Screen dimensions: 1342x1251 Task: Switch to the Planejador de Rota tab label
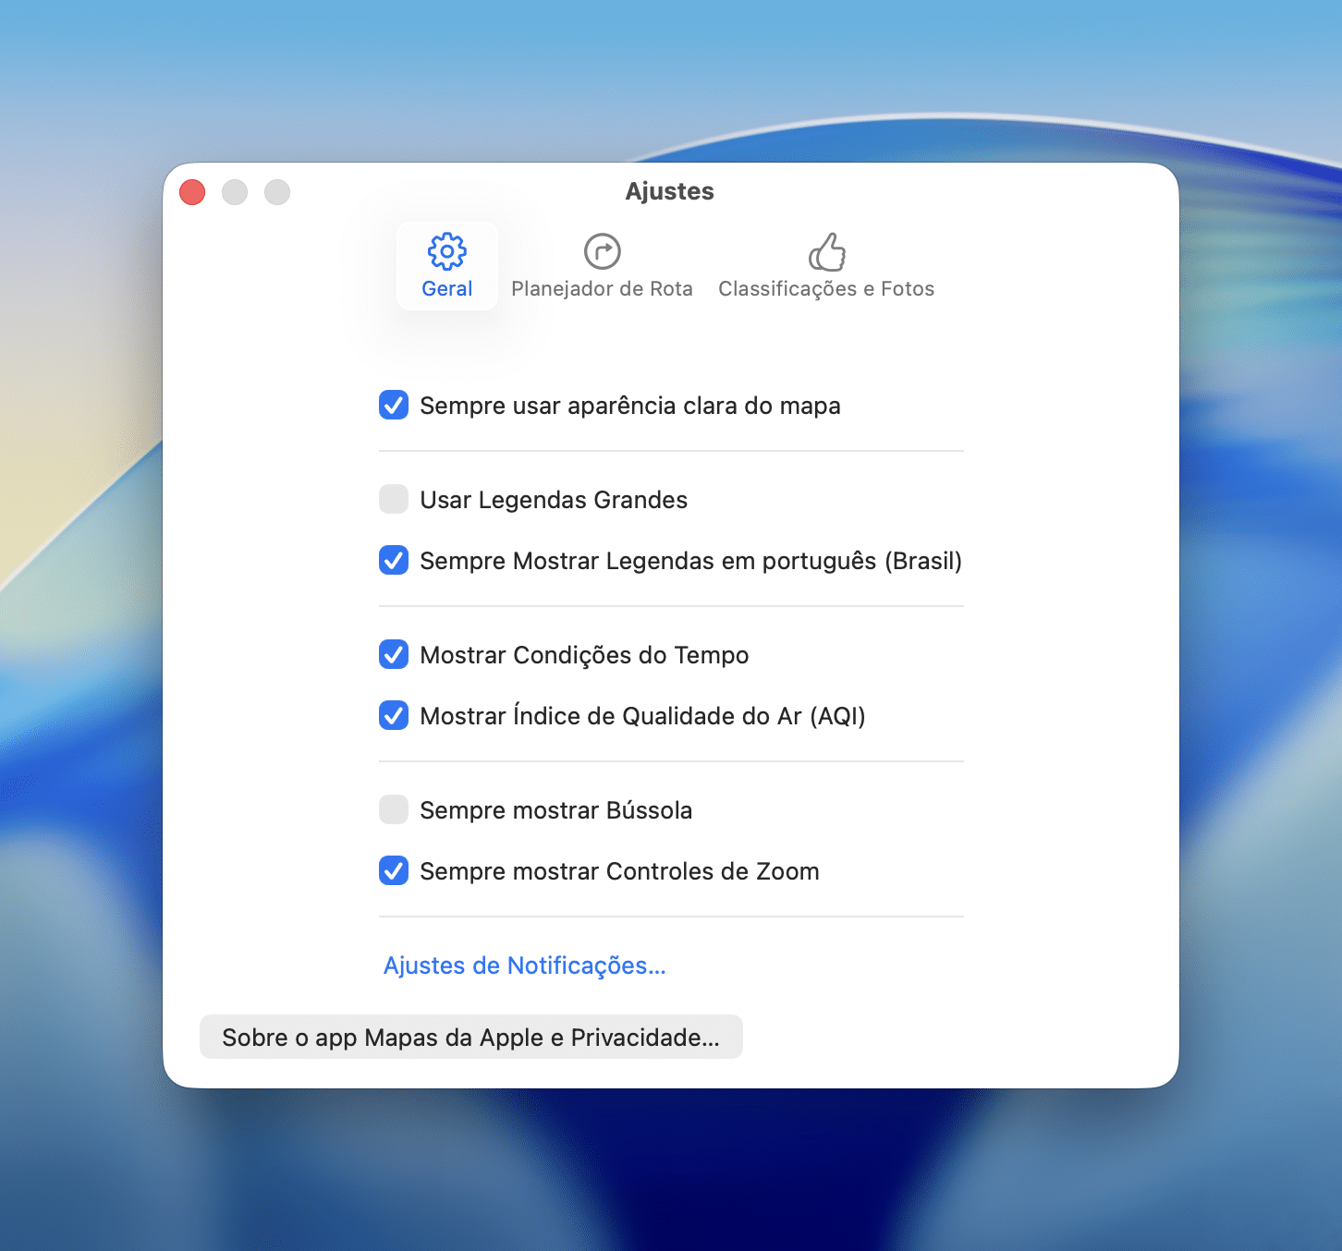(x=602, y=289)
